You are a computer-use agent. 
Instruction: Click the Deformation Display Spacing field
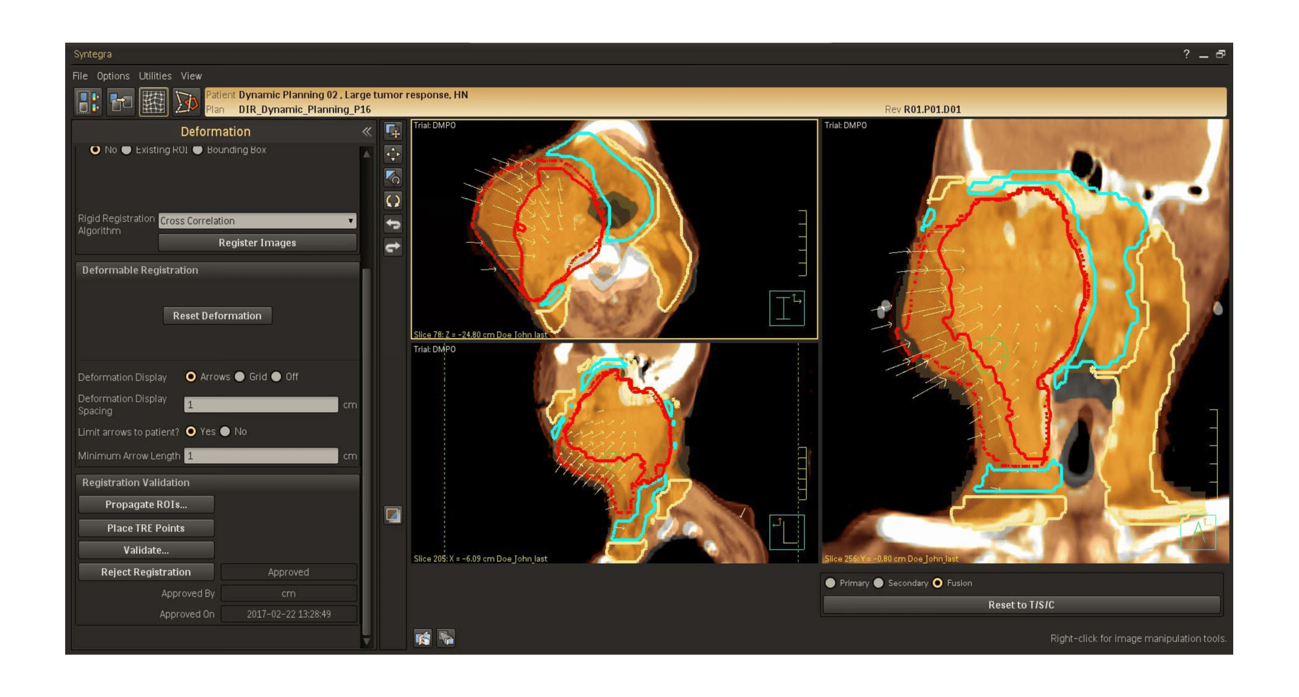pyautogui.click(x=261, y=405)
